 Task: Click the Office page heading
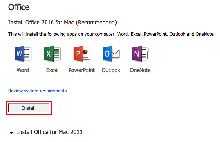point(19,7)
